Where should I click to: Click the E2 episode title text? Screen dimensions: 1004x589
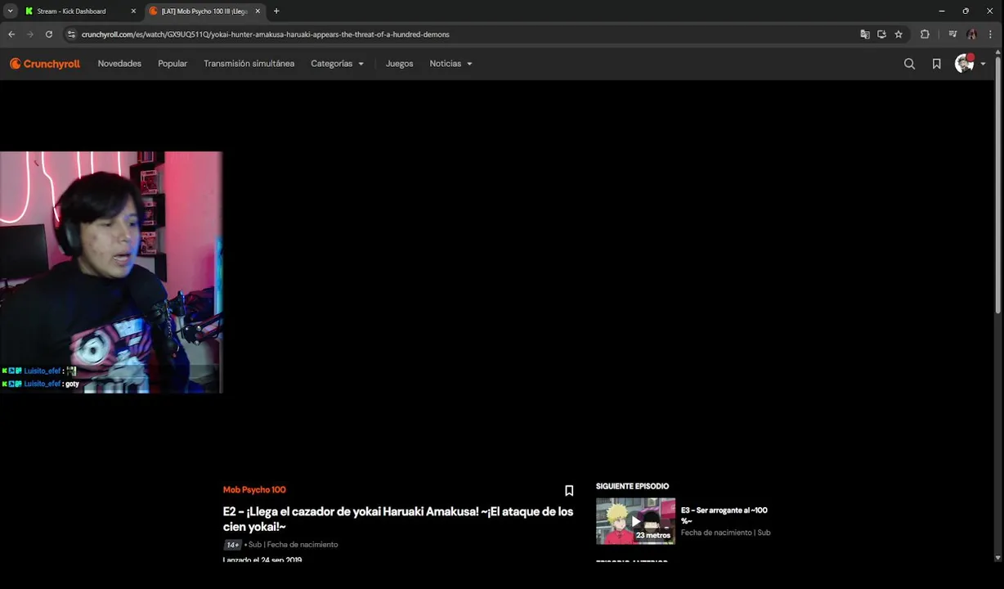pyautogui.click(x=398, y=519)
